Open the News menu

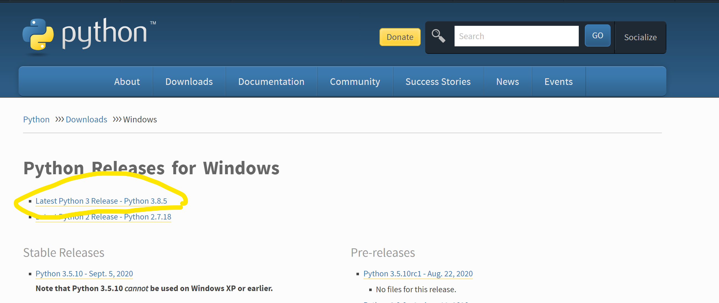pyautogui.click(x=507, y=82)
